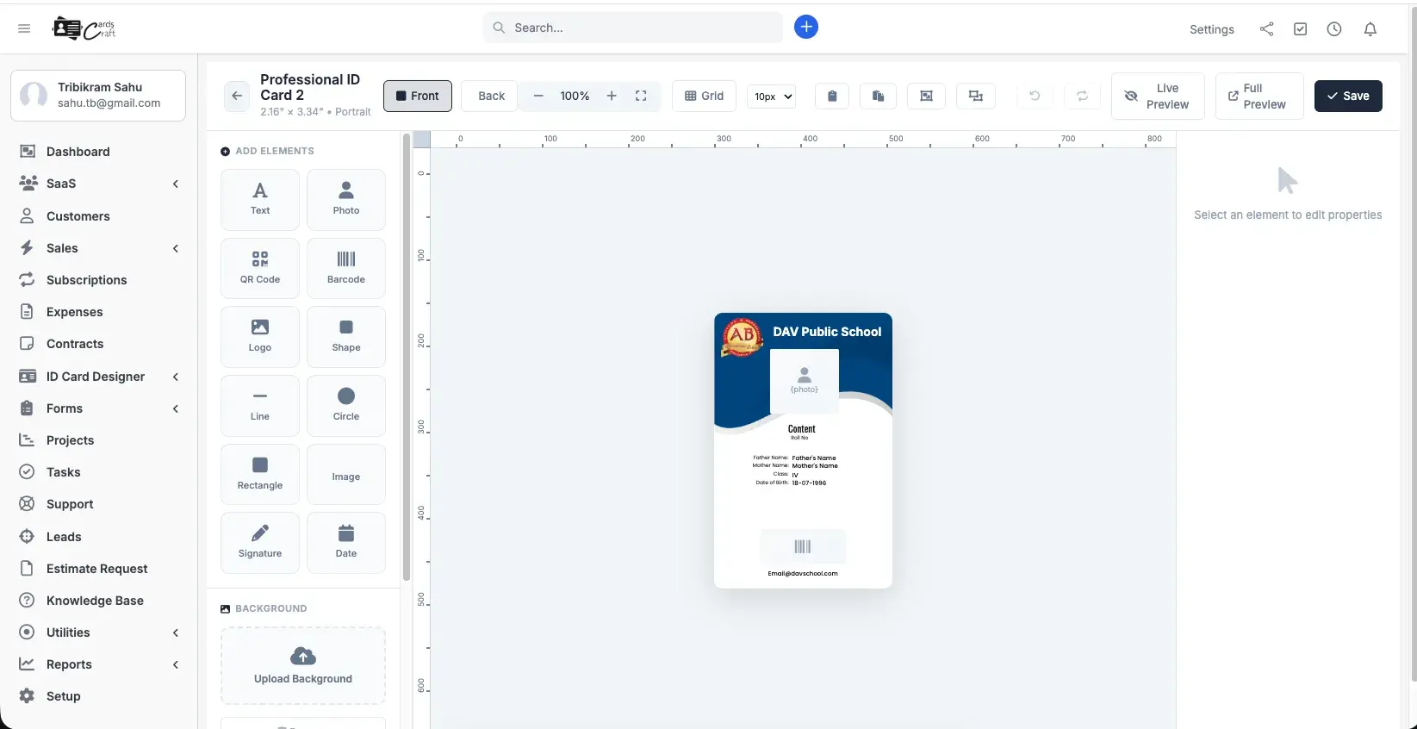The image size is (1417, 729).
Task: Click the undo arrow icon
Action: point(1035,96)
